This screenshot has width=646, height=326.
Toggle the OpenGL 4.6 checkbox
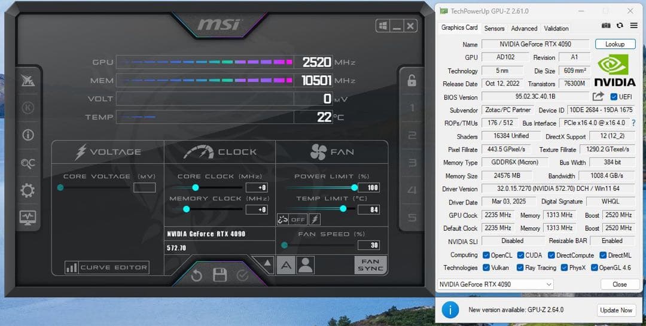coord(595,267)
